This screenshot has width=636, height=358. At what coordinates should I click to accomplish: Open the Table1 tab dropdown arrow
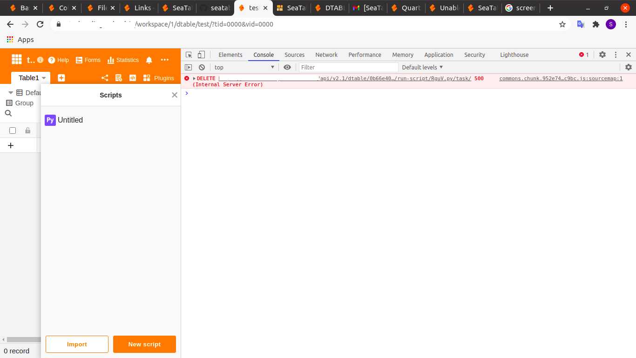tap(44, 78)
